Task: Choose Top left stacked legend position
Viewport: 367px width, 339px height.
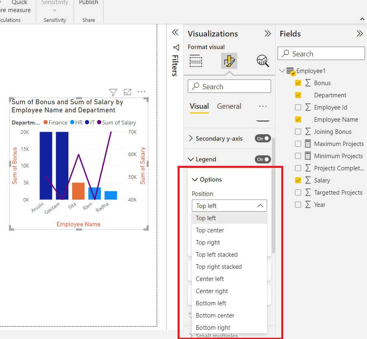Action: click(229, 255)
